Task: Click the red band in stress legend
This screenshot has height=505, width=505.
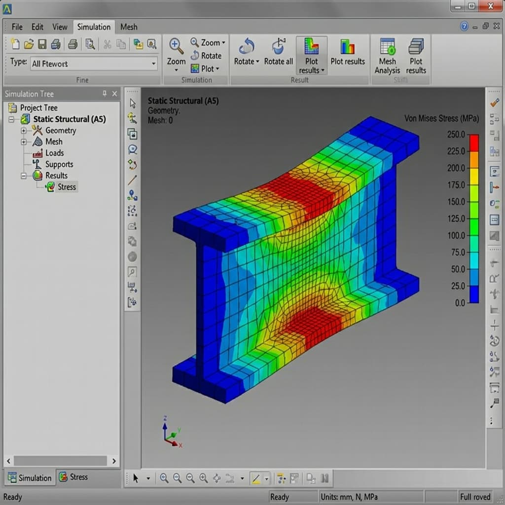Action: click(473, 143)
